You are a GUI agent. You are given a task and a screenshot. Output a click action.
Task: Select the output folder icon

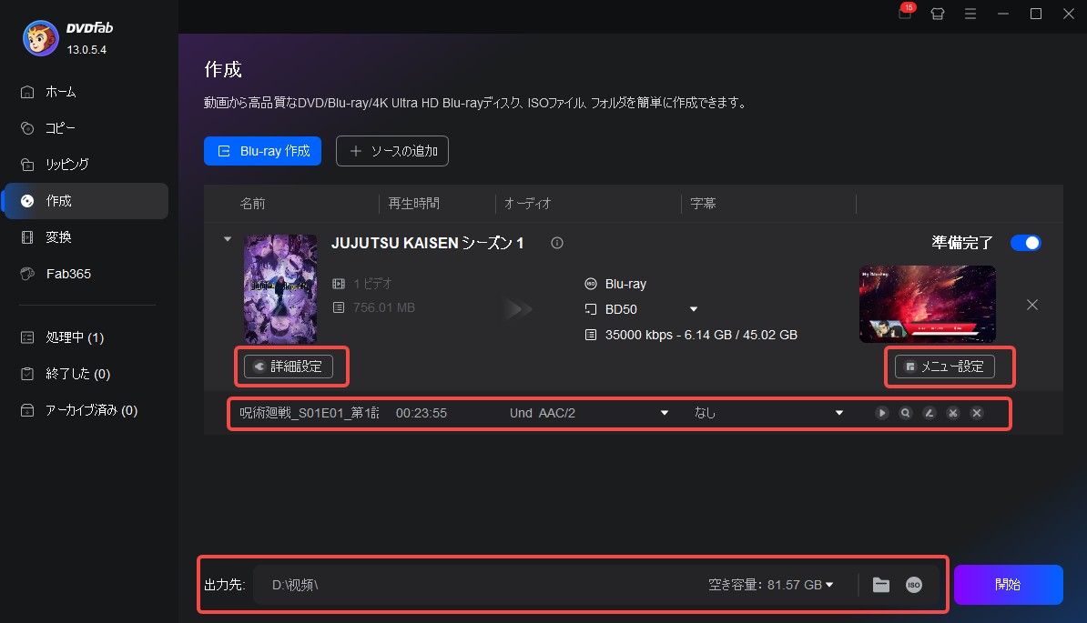point(880,585)
